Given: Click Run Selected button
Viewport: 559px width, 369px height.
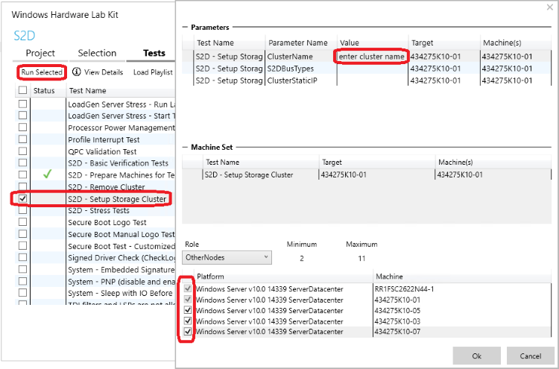Looking at the screenshot, I should point(42,72).
